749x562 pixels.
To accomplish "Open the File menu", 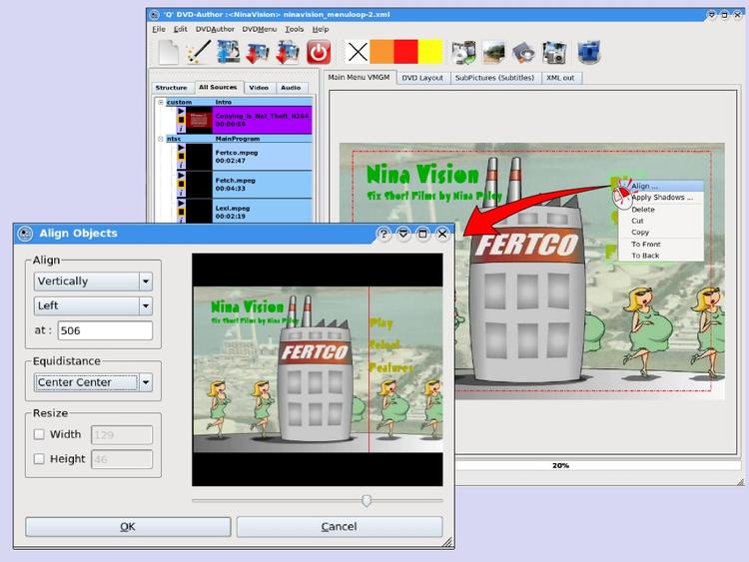I will point(159,29).
